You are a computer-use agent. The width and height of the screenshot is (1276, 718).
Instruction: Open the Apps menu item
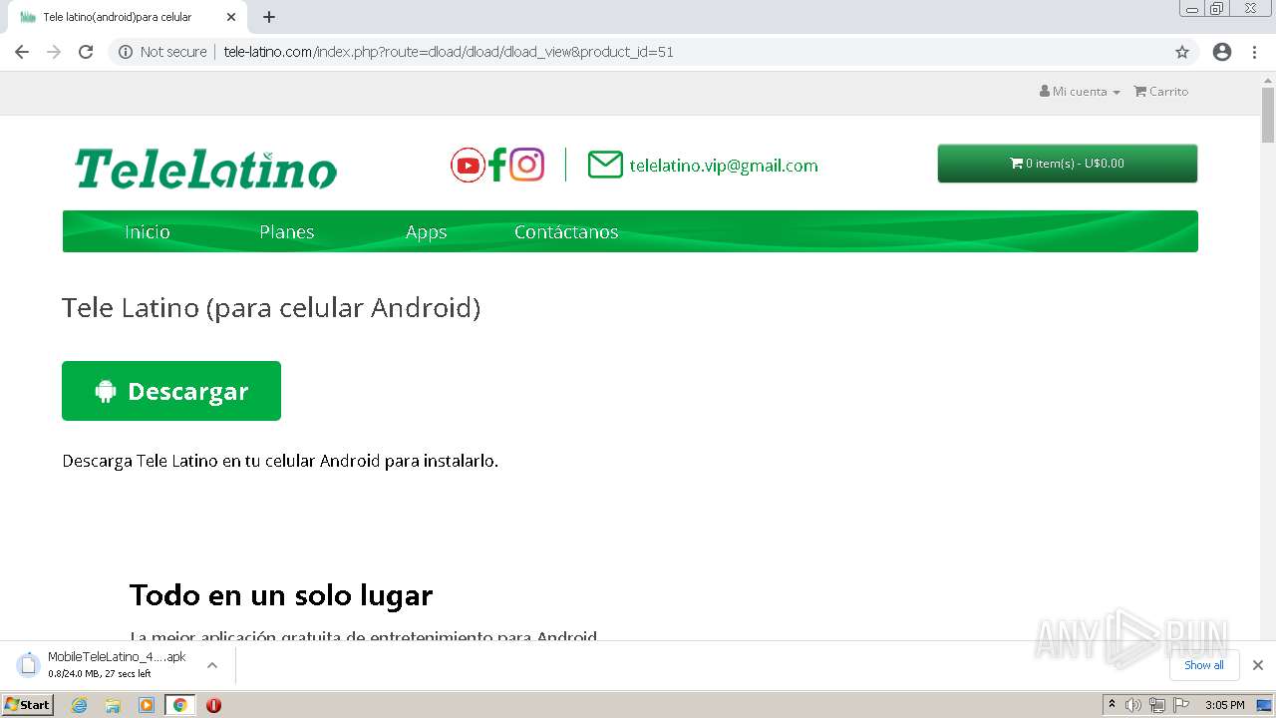427,231
